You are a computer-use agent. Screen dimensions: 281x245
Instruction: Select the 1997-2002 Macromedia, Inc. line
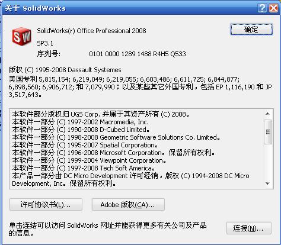coord(80,122)
